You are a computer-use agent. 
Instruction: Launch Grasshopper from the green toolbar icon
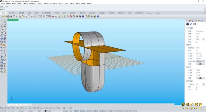pyautogui.click(x=95, y=16)
